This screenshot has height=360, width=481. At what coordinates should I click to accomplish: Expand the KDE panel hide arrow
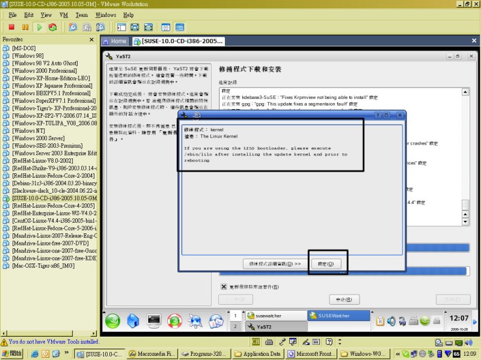(475, 322)
